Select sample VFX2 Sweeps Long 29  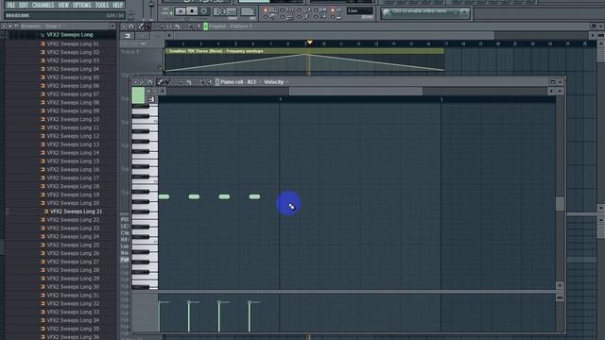[73, 279]
